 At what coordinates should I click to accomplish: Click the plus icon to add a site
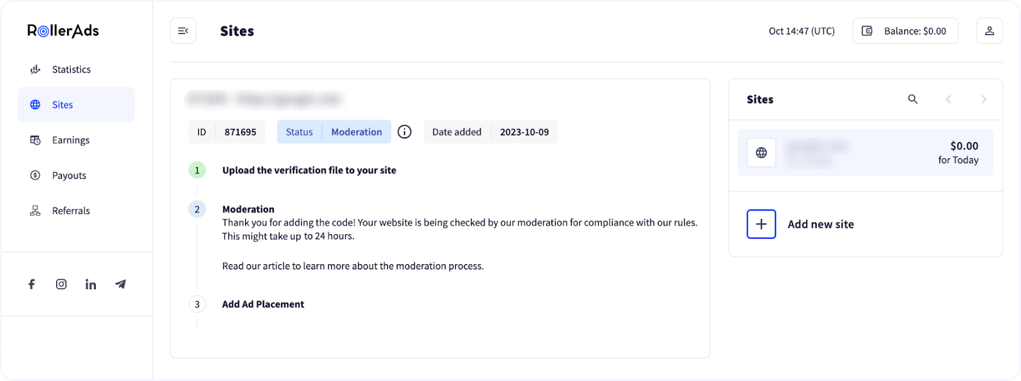coord(761,224)
